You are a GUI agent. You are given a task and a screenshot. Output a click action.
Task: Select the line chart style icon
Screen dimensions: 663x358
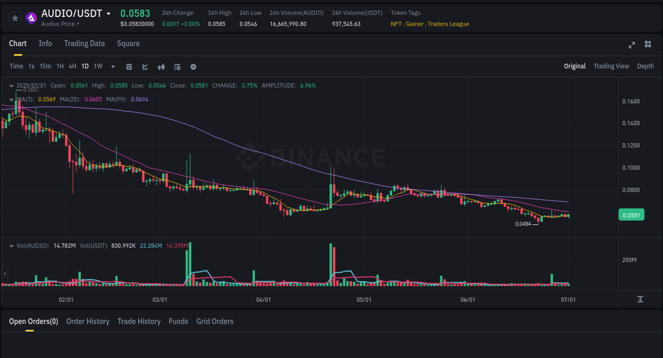144,66
